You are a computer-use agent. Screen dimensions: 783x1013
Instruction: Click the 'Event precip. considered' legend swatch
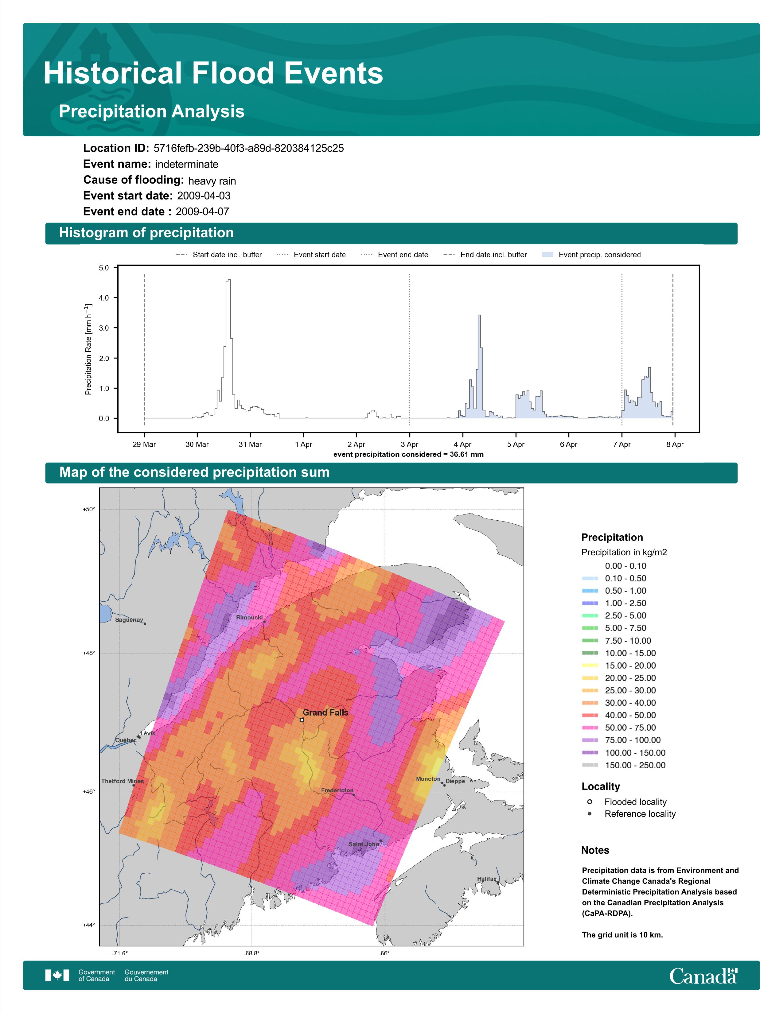[548, 255]
